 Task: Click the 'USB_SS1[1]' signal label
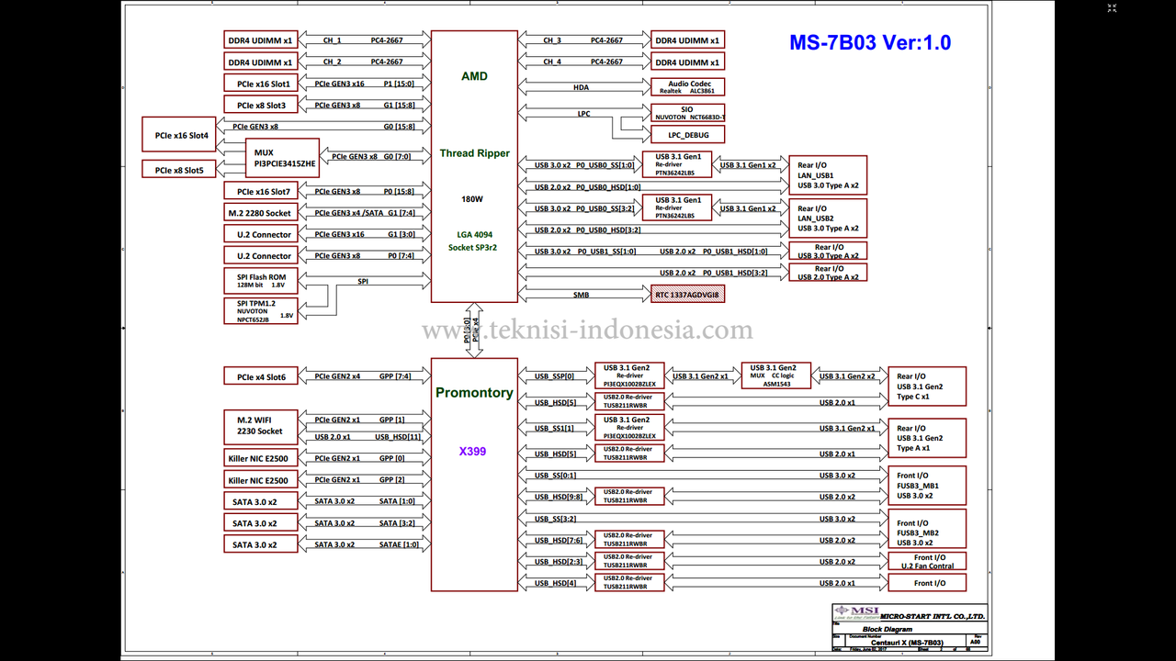[554, 428]
